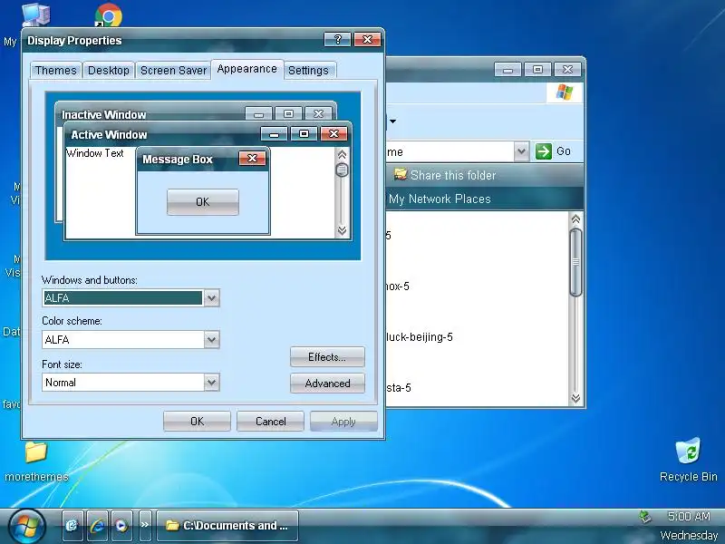This screenshot has height=544, width=725.
Task: Click the preview scrollbar down arrow
Action: pos(342,230)
